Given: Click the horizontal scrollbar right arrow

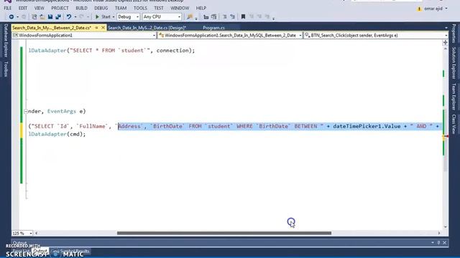Looking at the screenshot, I should (x=439, y=233).
